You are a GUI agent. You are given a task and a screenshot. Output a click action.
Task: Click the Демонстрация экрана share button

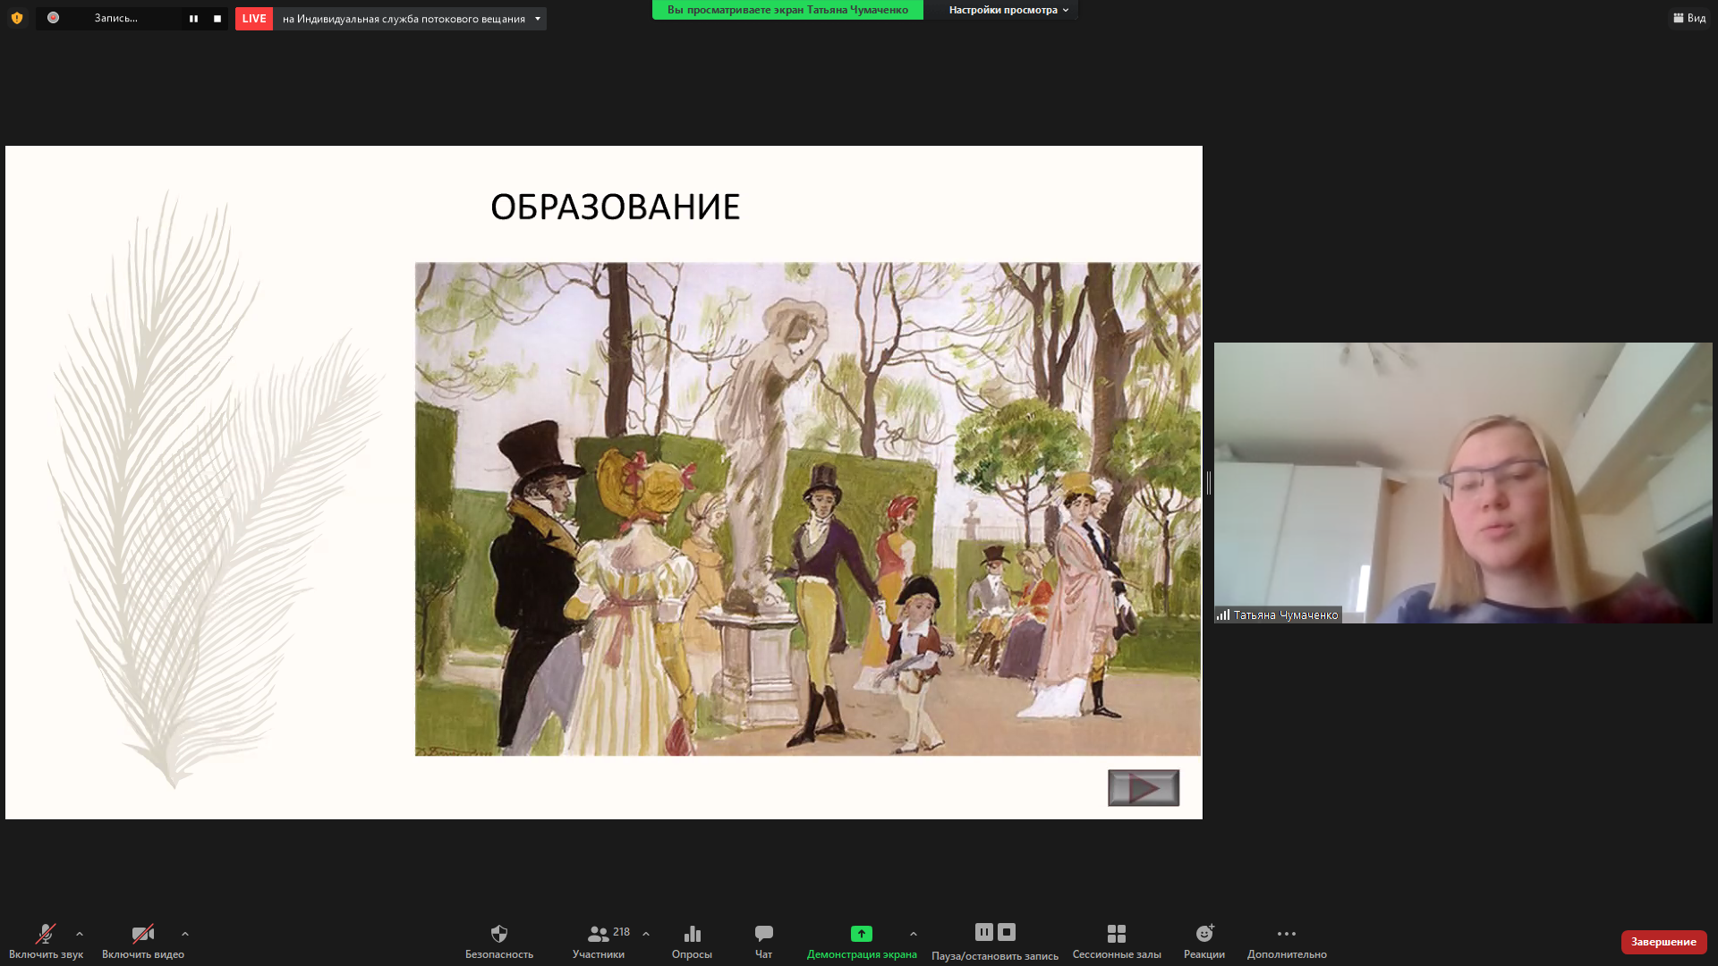click(862, 941)
